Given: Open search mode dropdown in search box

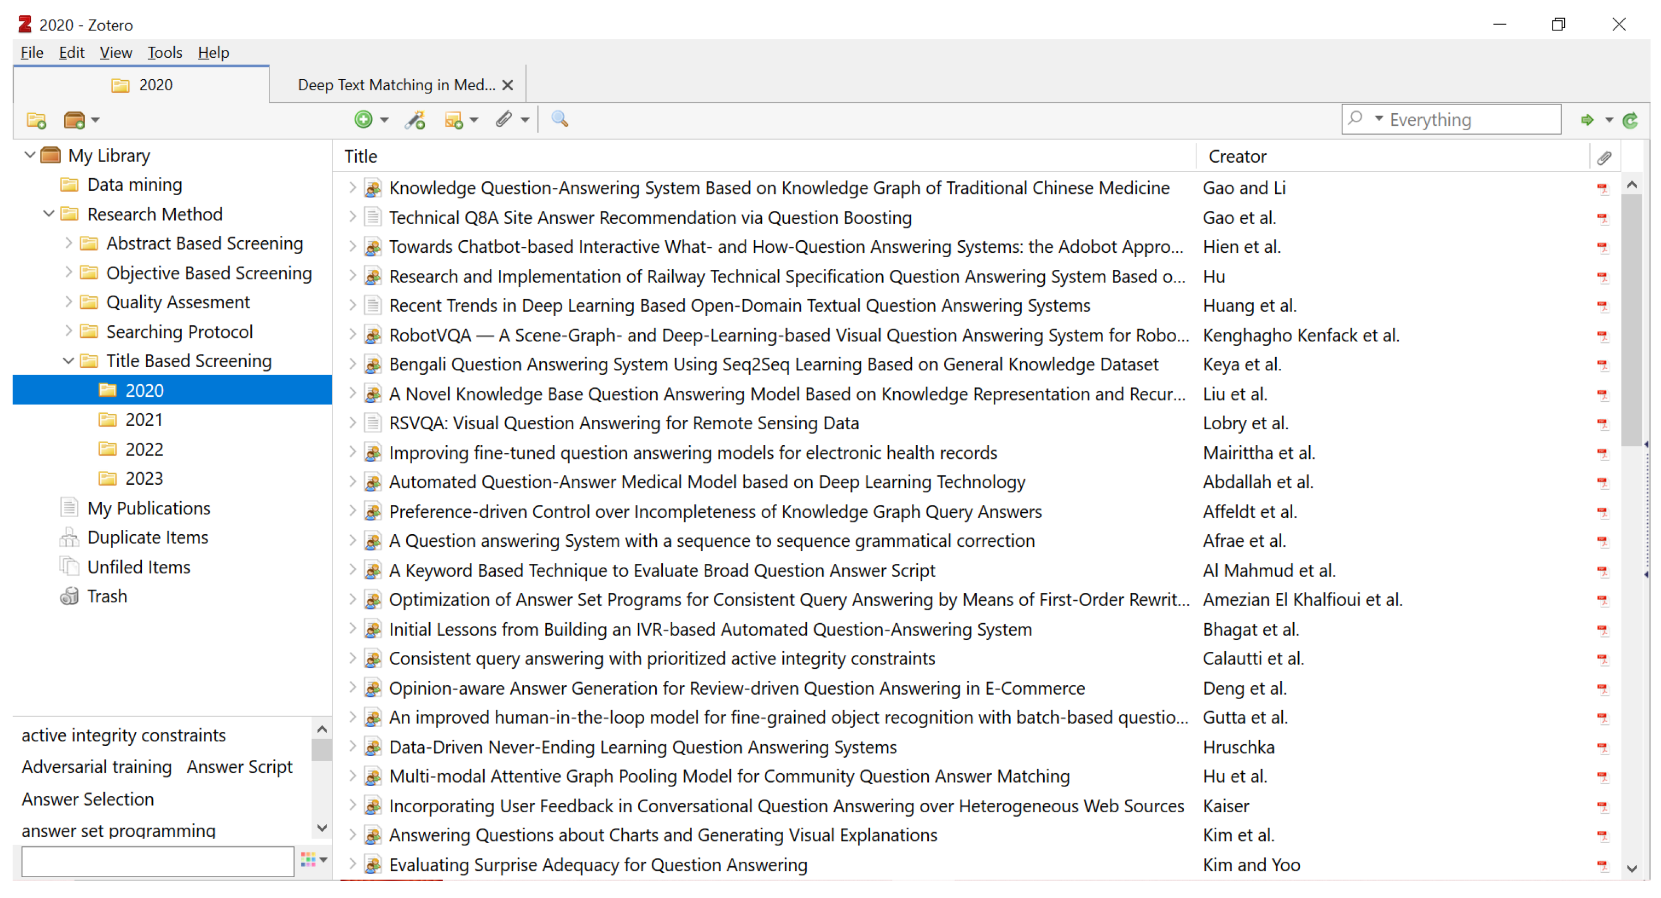Looking at the screenshot, I should click(x=1378, y=119).
